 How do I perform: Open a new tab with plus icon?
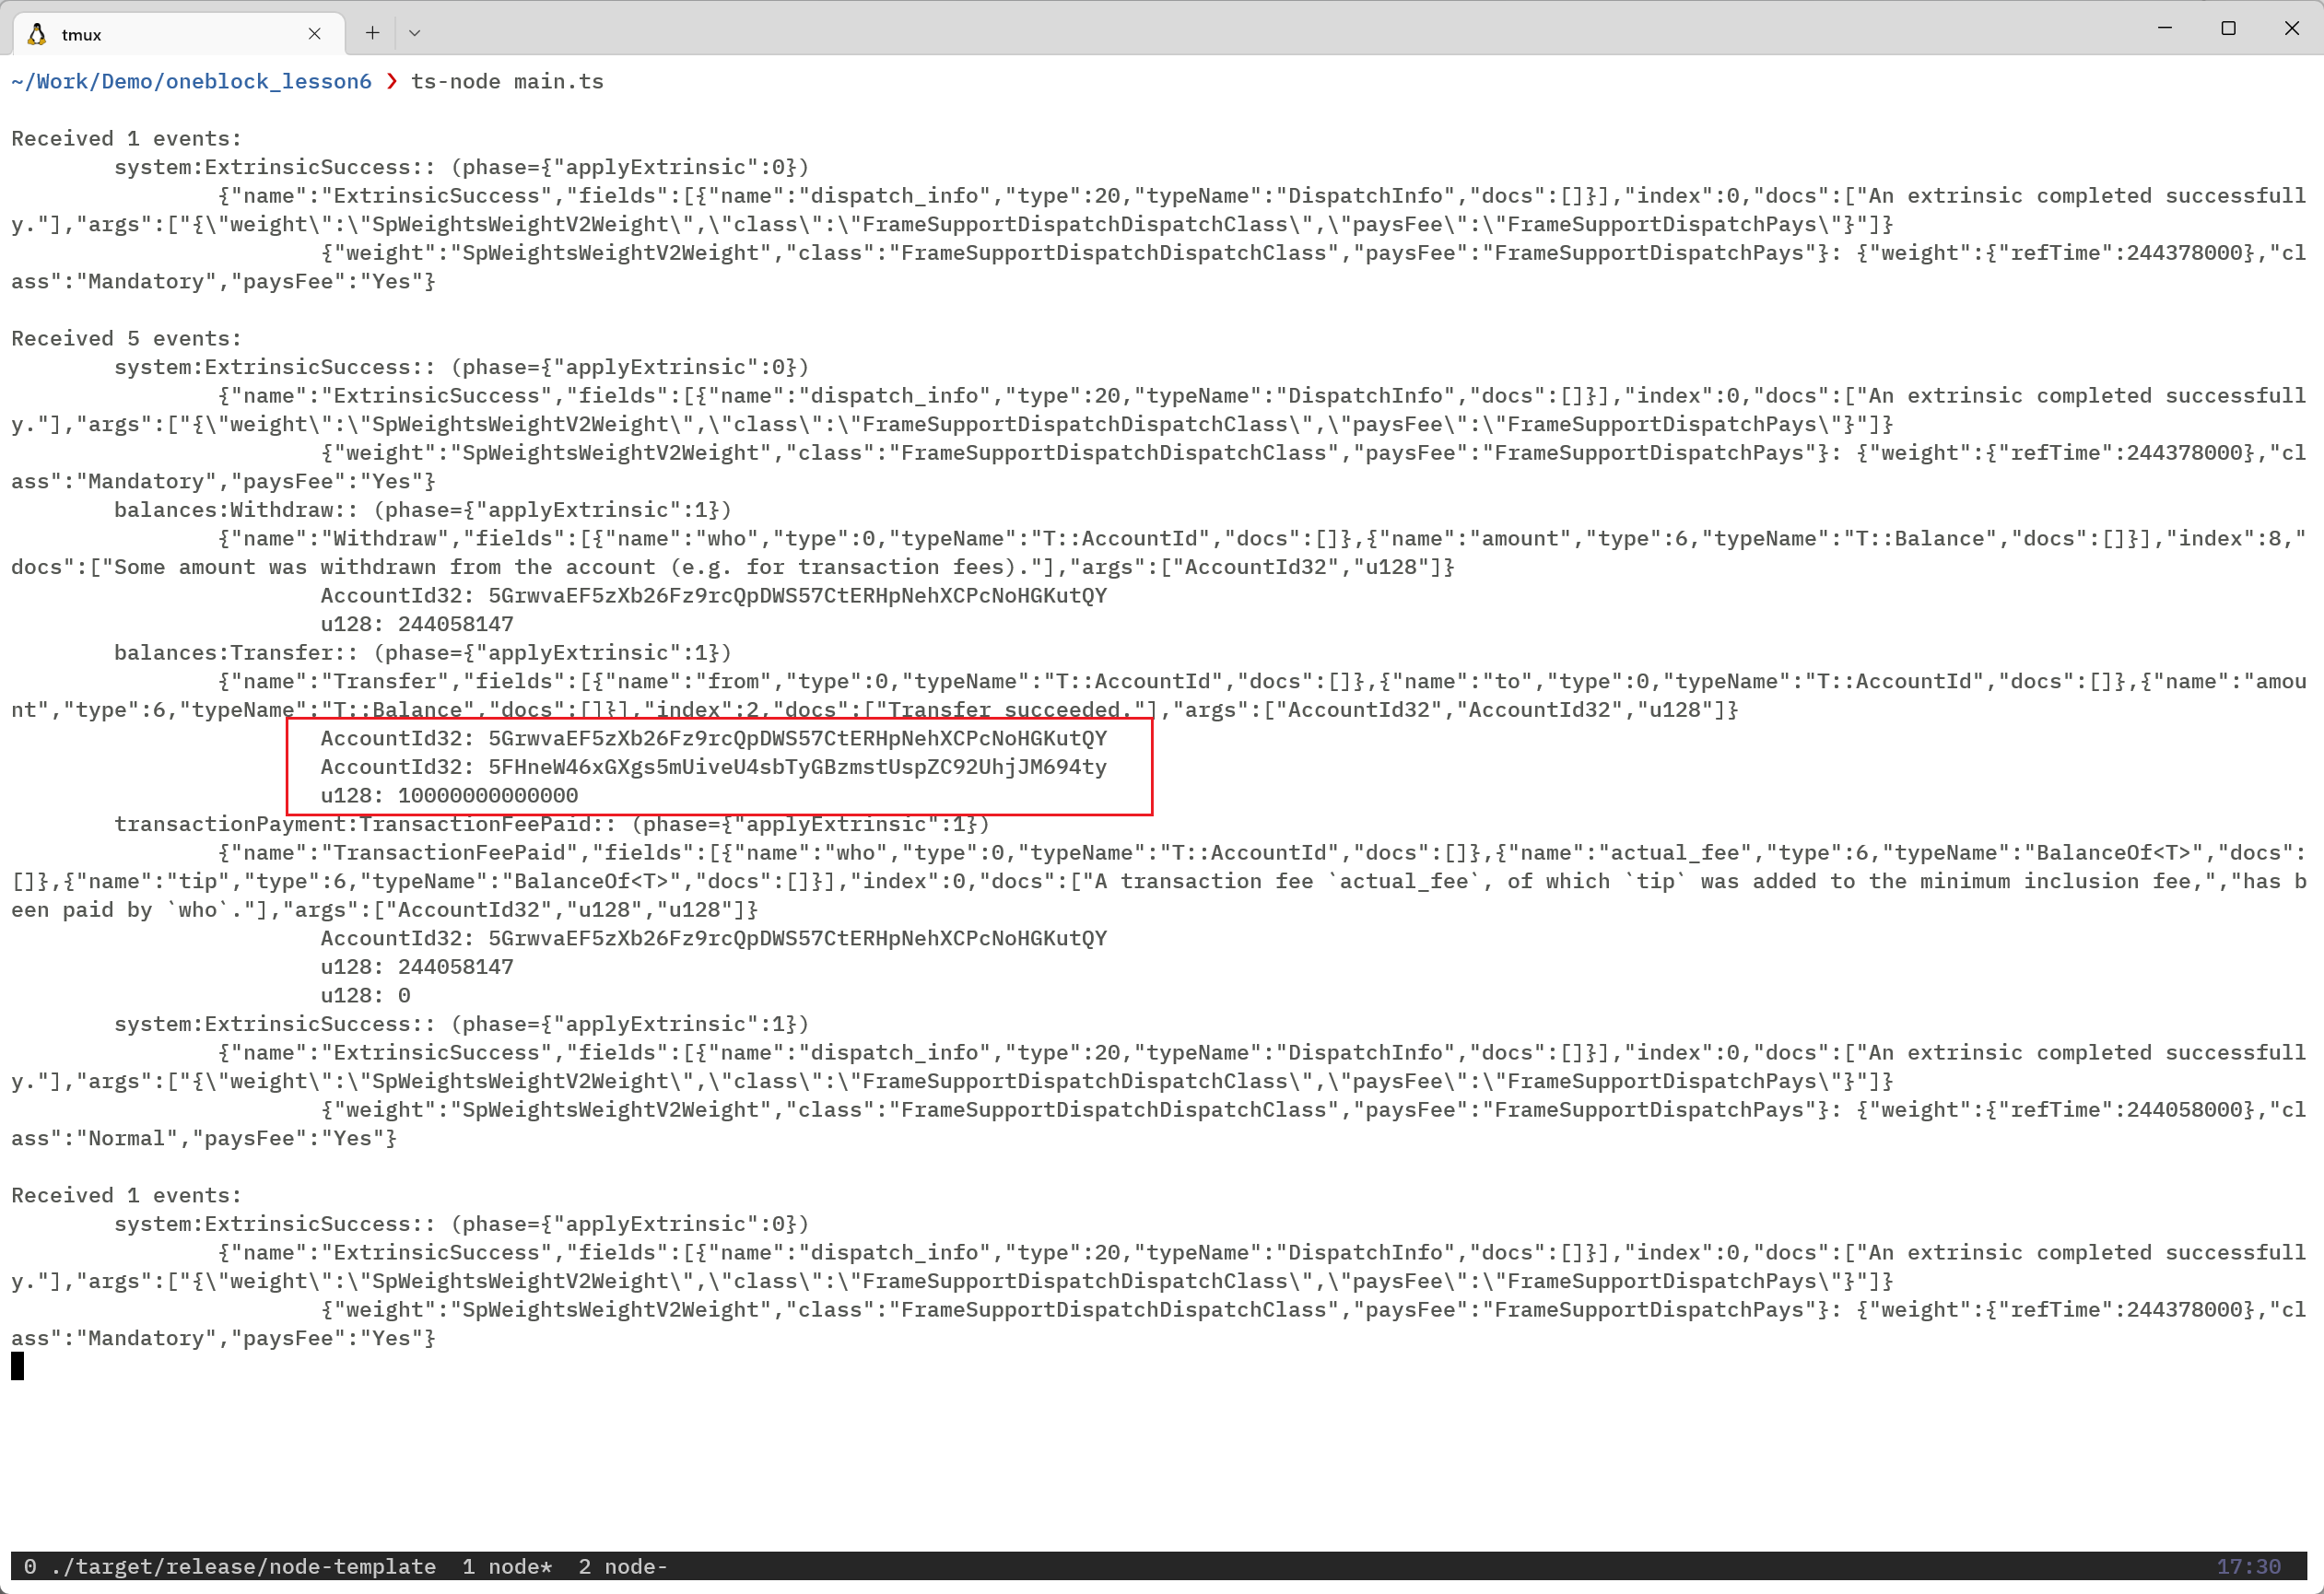coord(372,33)
